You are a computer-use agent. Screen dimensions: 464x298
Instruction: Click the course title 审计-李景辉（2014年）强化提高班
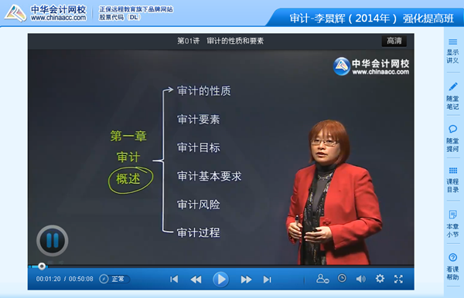pos(371,19)
